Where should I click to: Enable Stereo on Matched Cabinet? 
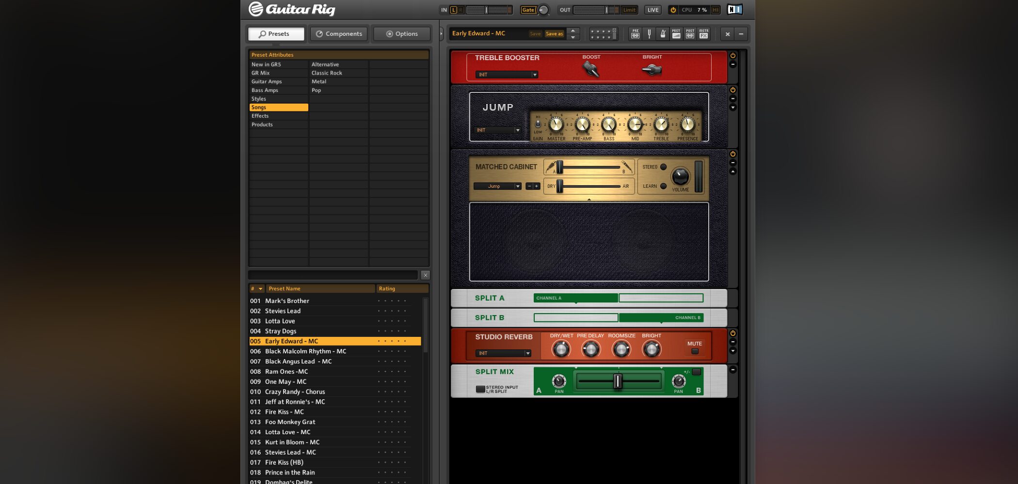pos(664,167)
